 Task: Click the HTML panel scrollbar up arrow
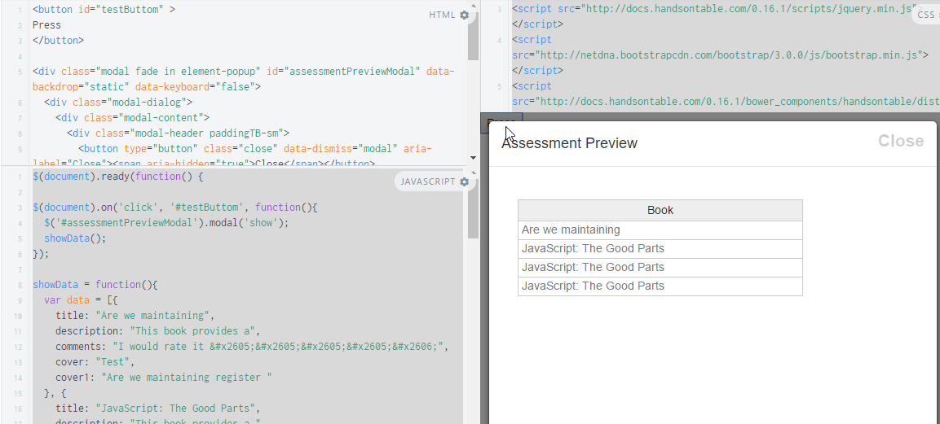point(474,6)
